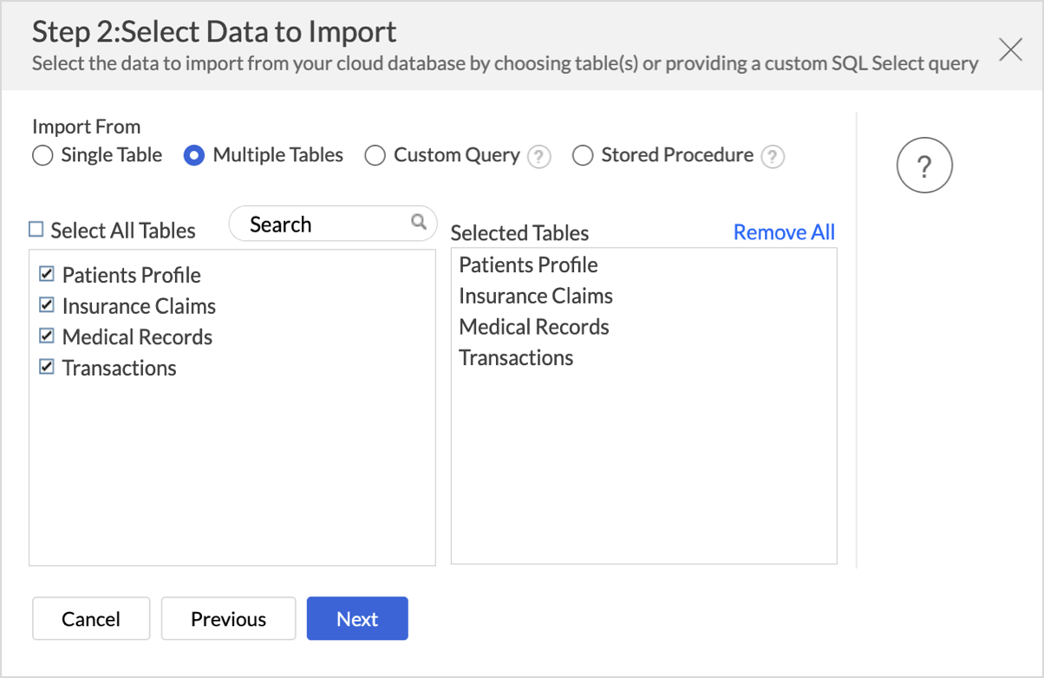This screenshot has width=1044, height=678.
Task: Uncheck the Patients Profile table checkbox
Action: pos(47,275)
